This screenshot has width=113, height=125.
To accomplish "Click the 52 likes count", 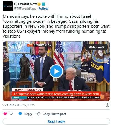I will point(11,114).
